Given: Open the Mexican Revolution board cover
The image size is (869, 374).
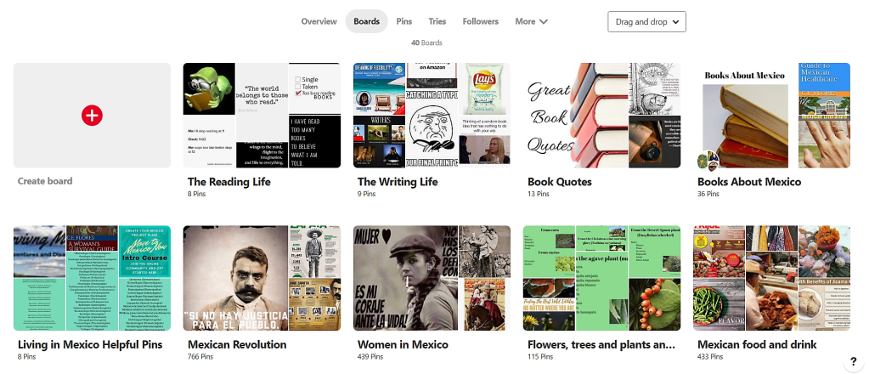Looking at the screenshot, I should point(262,278).
